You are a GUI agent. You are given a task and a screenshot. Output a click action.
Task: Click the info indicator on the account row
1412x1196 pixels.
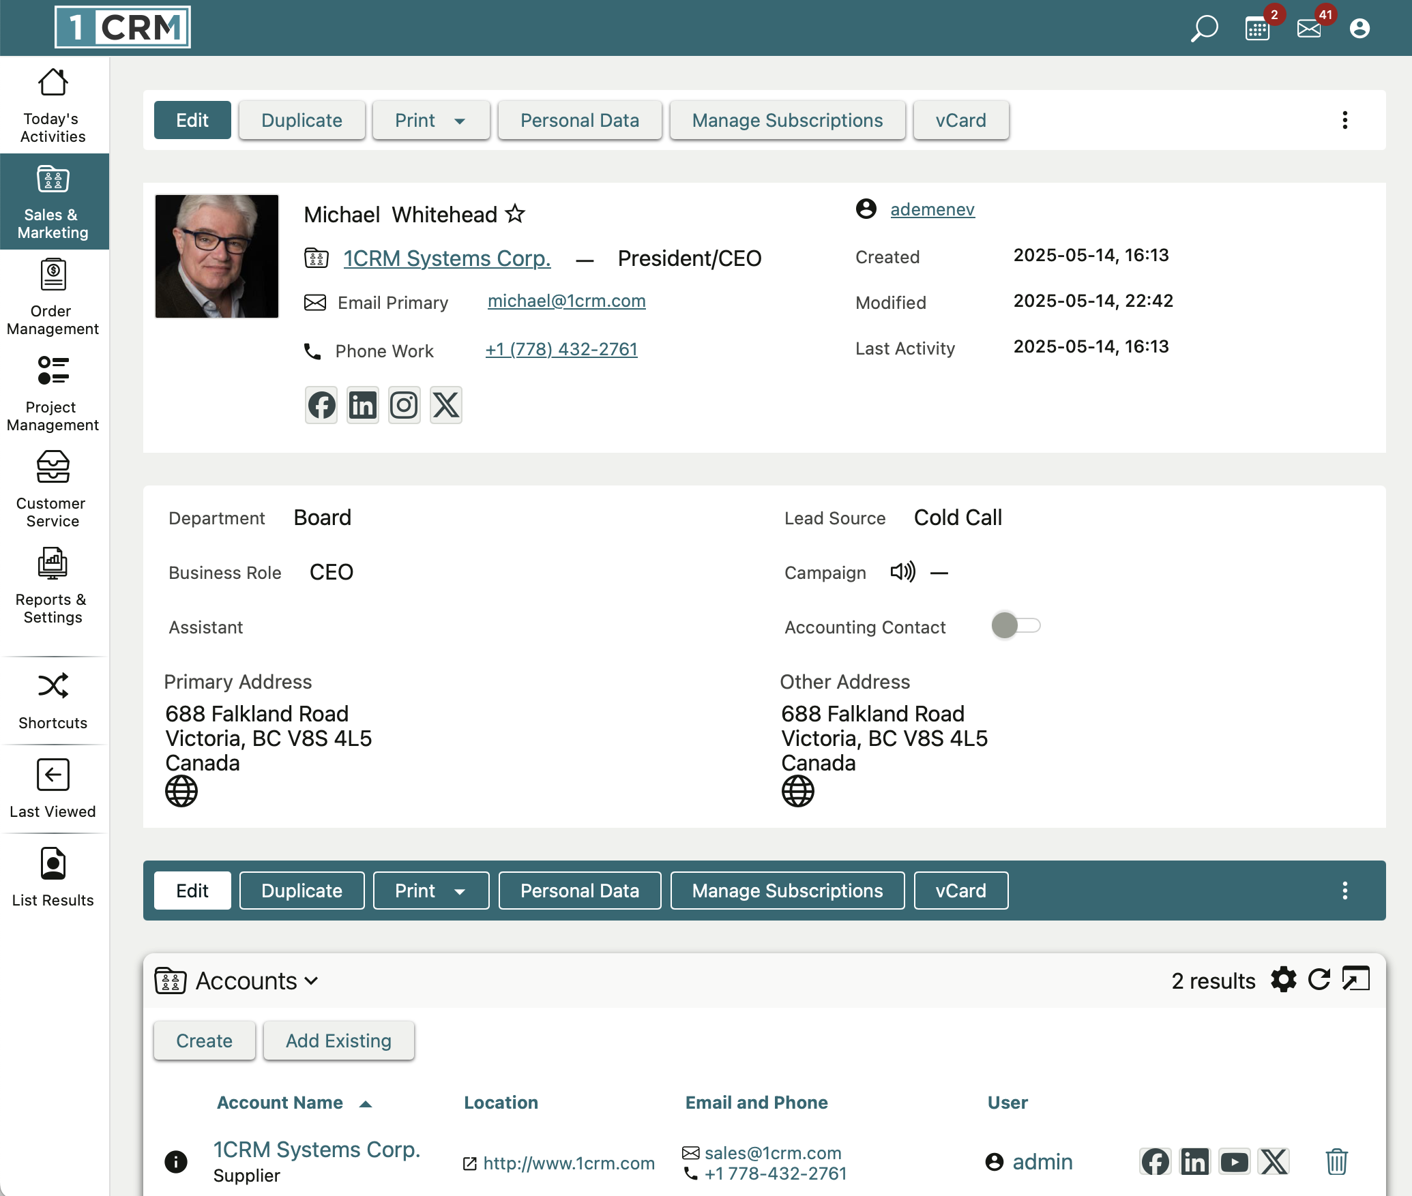175,1162
